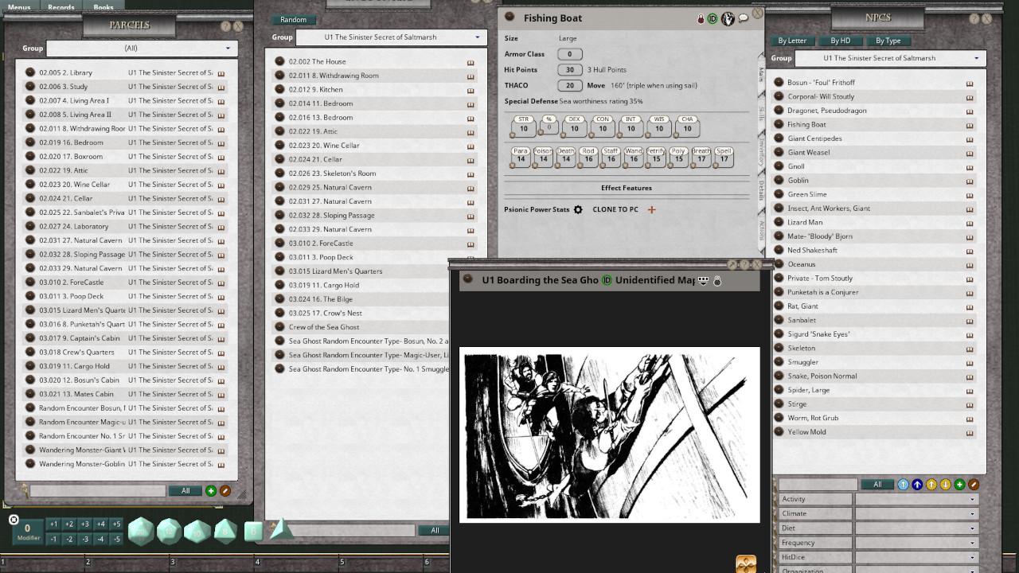1019x573 pixels.
Task: Click the edit pencil icon in the Parcels panel
Action: pyautogui.click(x=224, y=490)
